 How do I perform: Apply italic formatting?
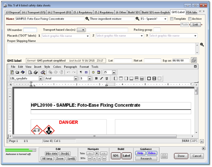point(101,78)
